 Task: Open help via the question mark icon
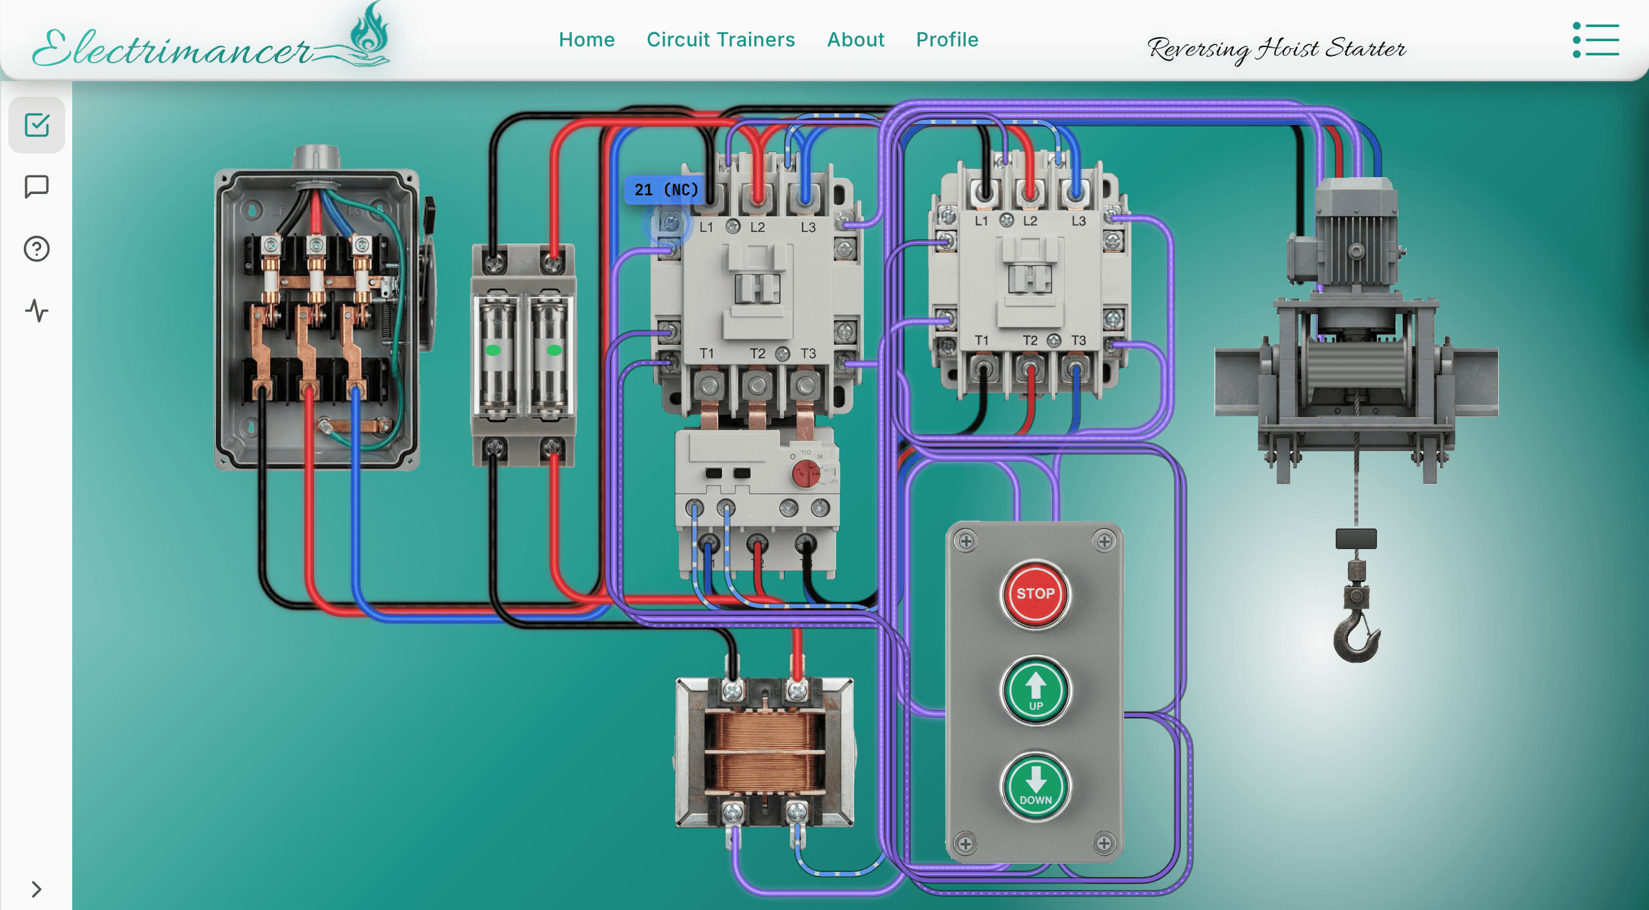pos(37,248)
